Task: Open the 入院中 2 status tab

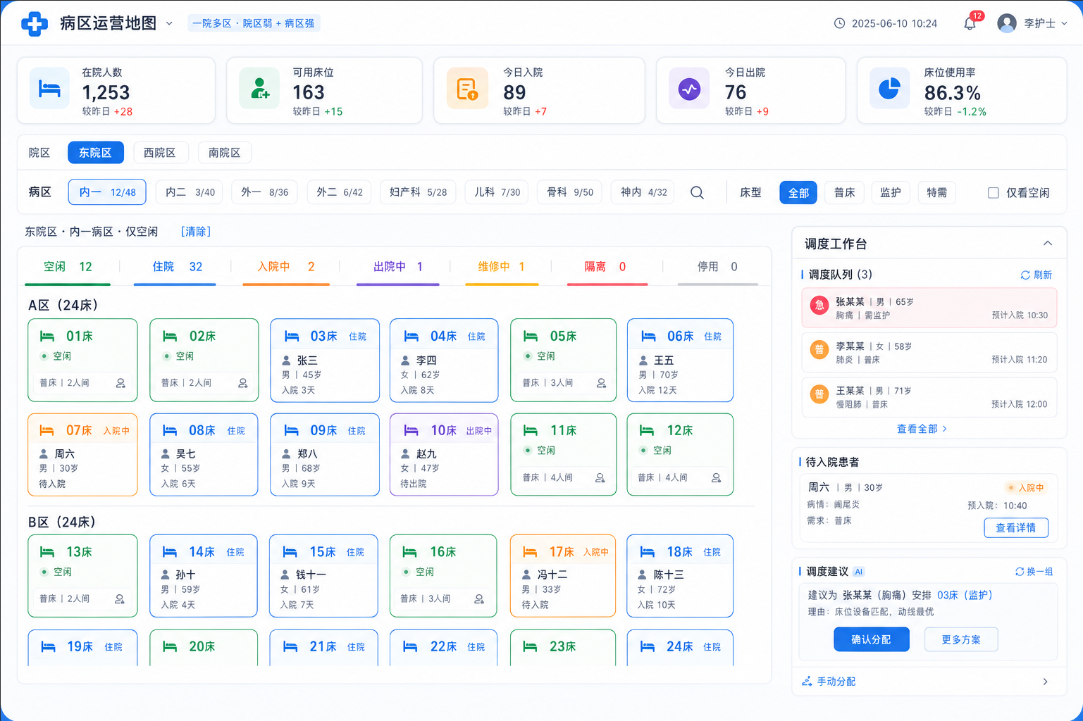Action: (286, 268)
